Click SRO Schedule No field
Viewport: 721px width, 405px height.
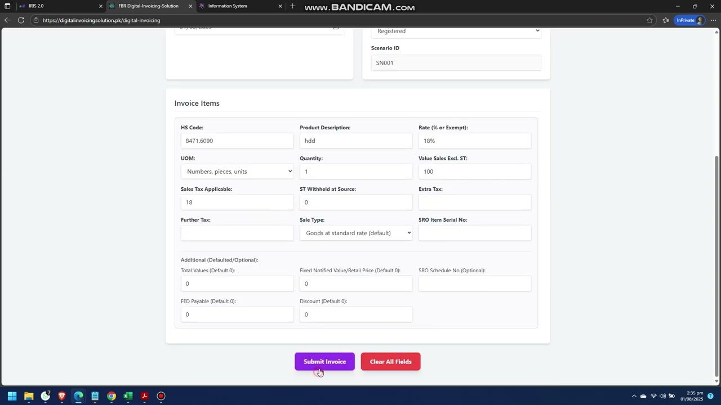point(475,283)
